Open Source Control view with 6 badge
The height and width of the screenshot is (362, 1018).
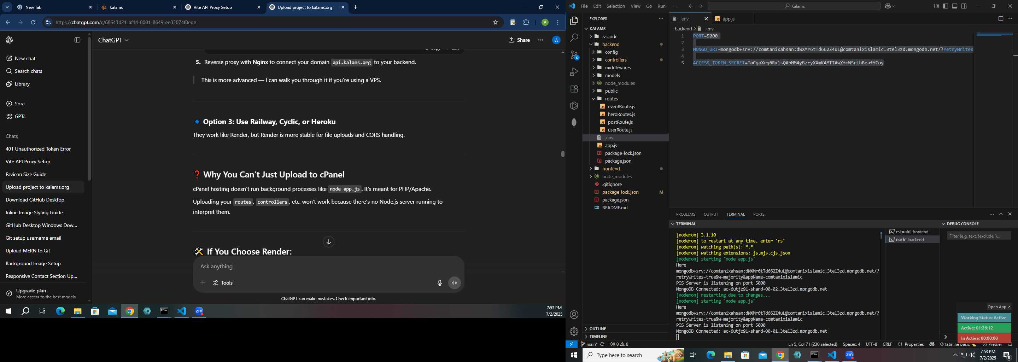(574, 55)
